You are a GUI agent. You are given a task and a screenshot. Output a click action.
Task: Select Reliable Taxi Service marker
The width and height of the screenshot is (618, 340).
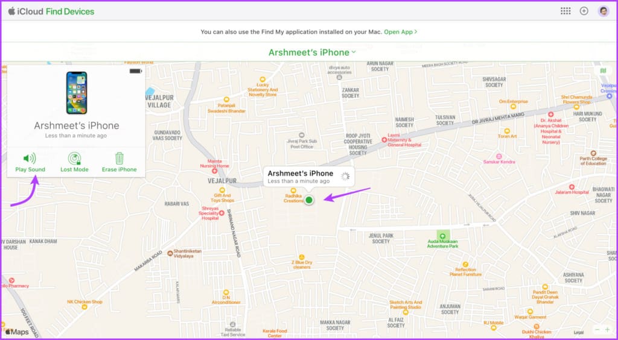click(x=232, y=325)
